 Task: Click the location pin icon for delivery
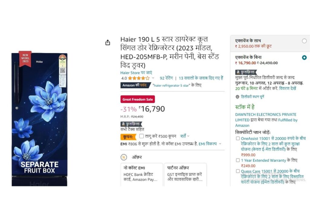[237, 97]
